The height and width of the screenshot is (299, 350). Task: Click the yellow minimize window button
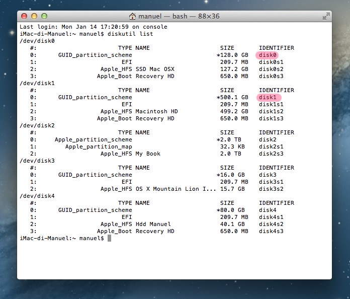pyautogui.click(x=34, y=16)
